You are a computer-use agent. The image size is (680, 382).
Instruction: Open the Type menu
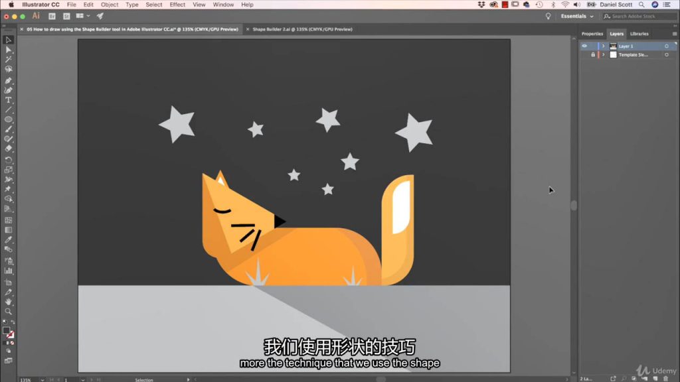tap(132, 5)
